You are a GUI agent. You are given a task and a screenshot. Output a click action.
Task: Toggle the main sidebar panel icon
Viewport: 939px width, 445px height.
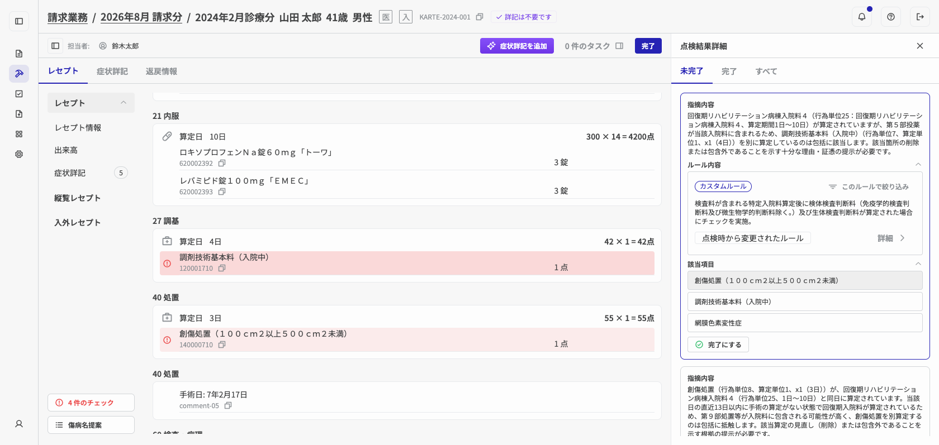click(19, 21)
